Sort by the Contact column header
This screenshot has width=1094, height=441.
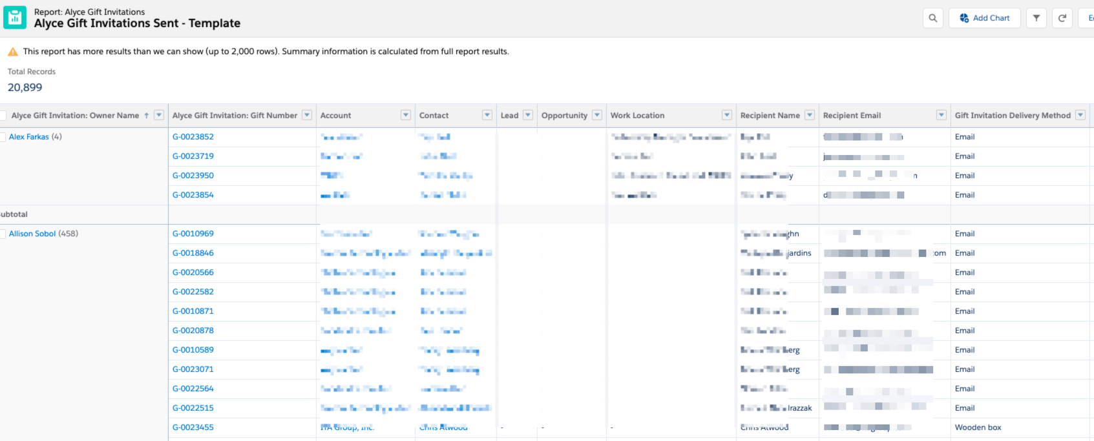point(434,116)
